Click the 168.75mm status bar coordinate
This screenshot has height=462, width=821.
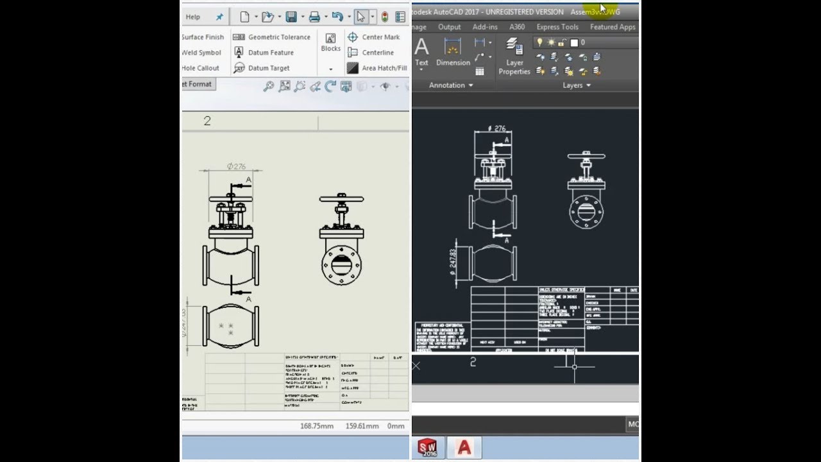coord(317,426)
